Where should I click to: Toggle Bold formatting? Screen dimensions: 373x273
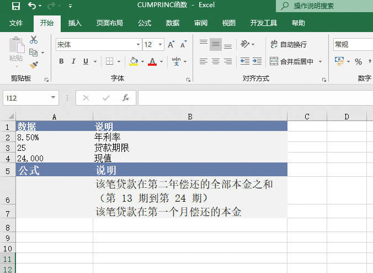pyautogui.click(x=61, y=61)
